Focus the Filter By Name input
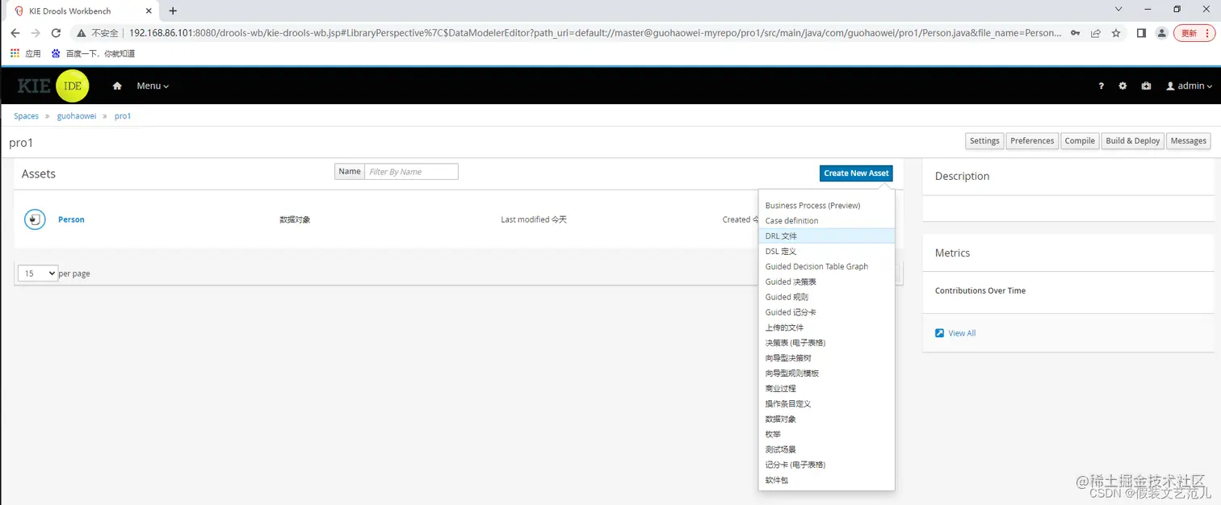 411,172
